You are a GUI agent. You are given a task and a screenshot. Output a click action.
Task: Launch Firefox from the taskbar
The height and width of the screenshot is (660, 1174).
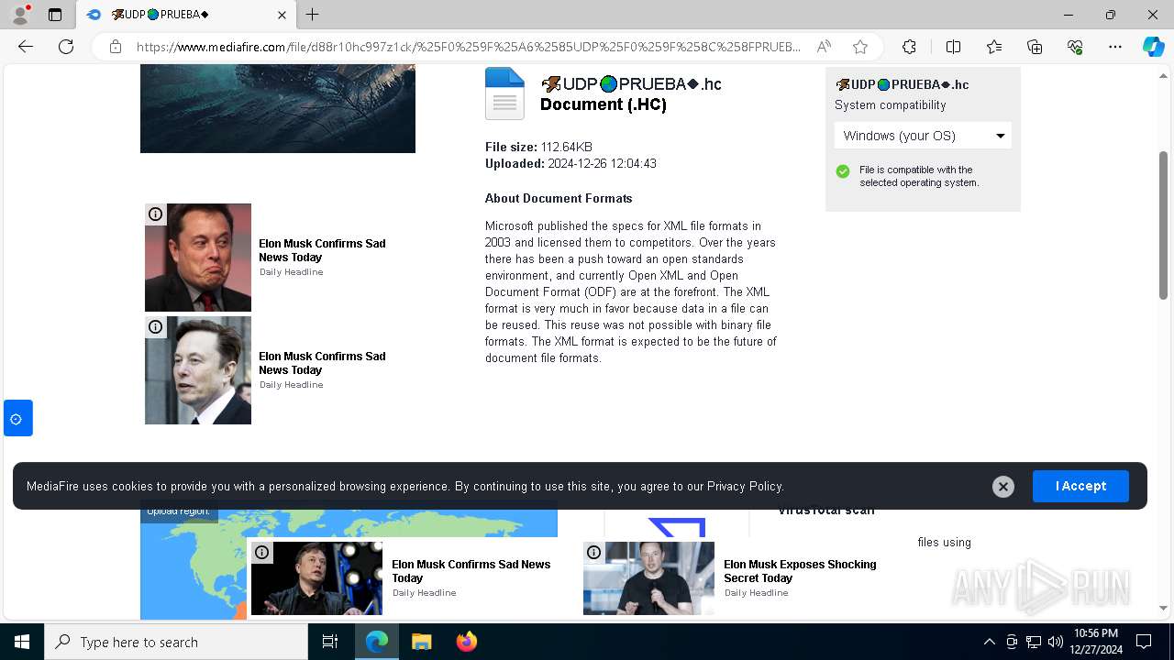(466, 642)
